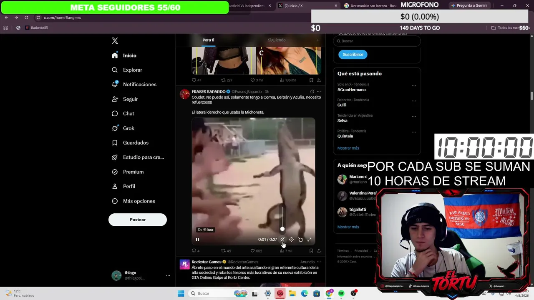Open options for the Gulli trend
The height and width of the screenshot is (300, 534).
point(414,101)
